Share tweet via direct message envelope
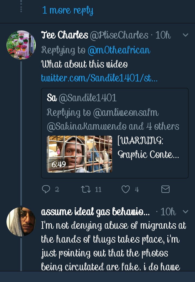 click(x=165, y=189)
